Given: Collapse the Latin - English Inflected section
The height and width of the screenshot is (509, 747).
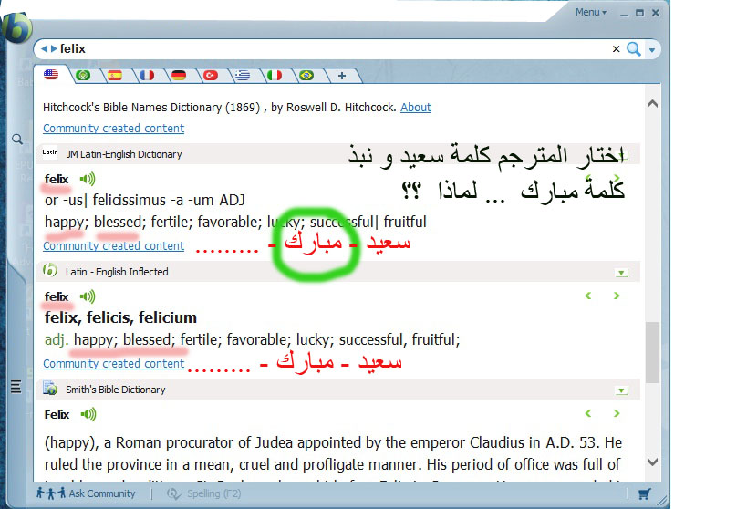Looking at the screenshot, I should [621, 272].
